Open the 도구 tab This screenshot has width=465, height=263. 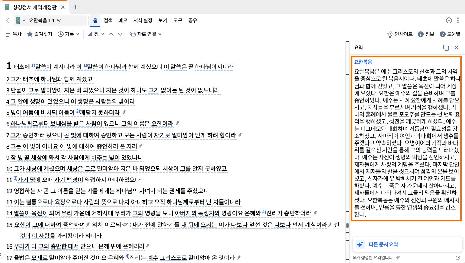click(177, 20)
